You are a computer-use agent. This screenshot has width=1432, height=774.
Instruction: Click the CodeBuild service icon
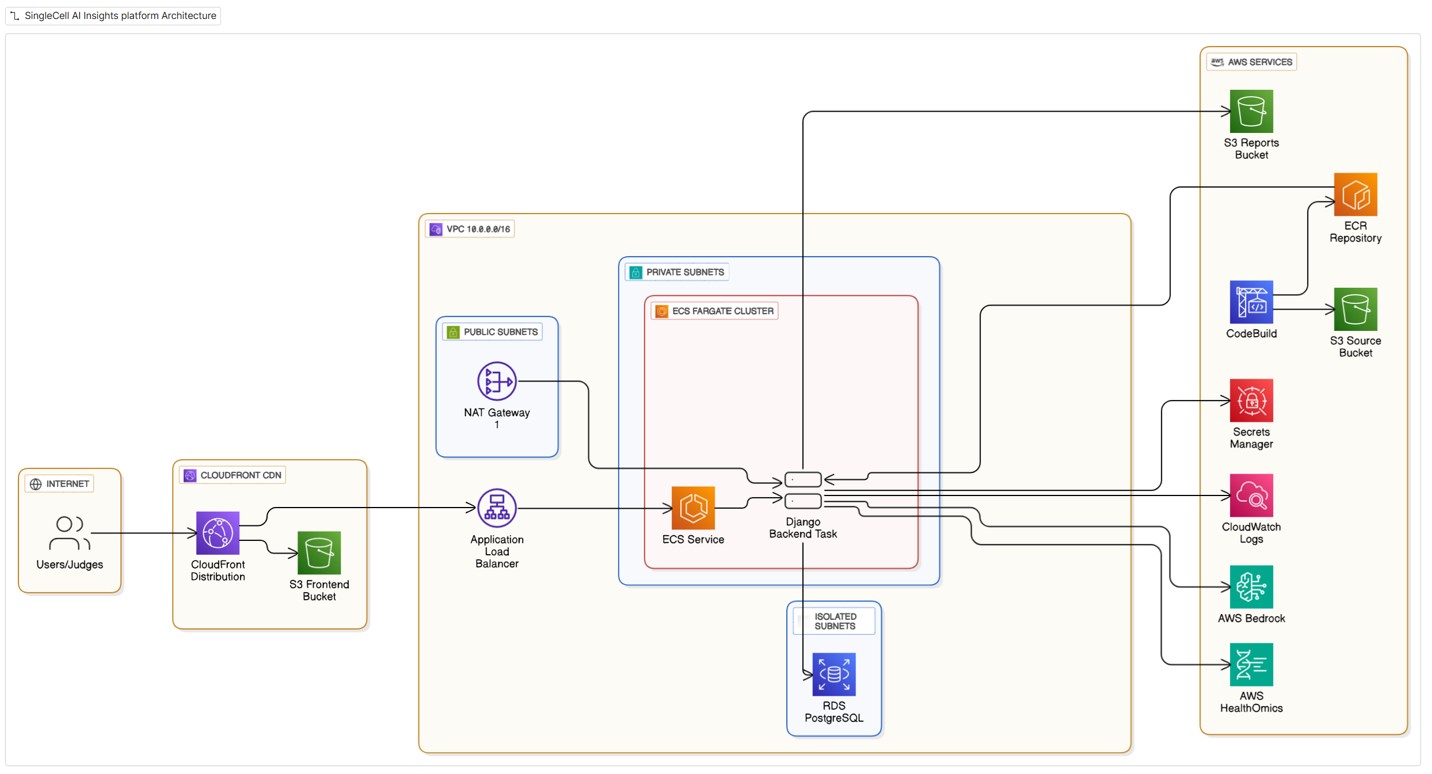(x=1251, y=302)
